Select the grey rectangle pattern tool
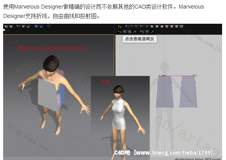This screenshot has width=226, height=160. coord(157,26)
